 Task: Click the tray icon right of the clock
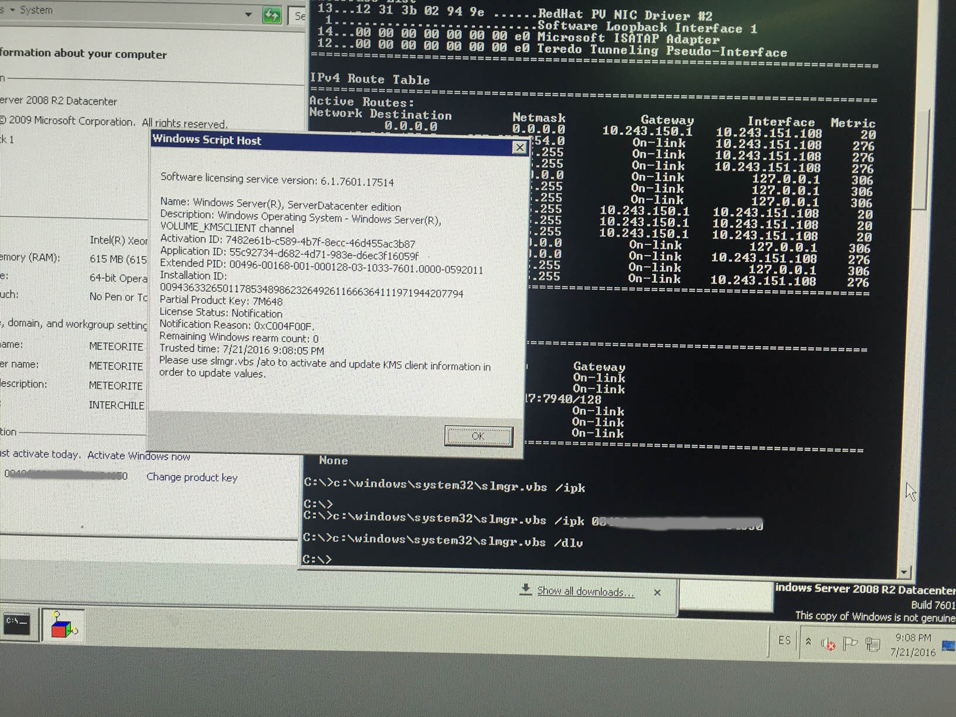(x=948, y=646)
